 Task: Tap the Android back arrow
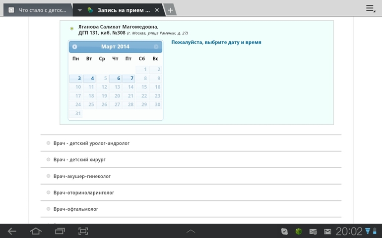[x=12, y=231]
